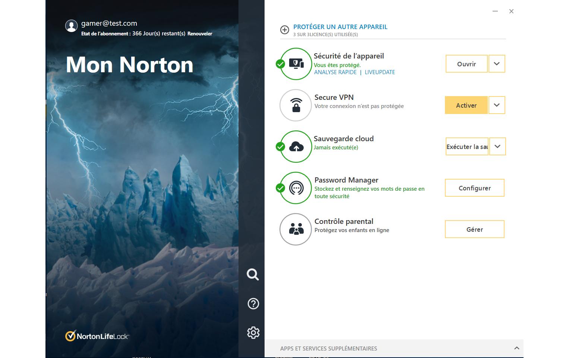The width and height of the screenshot is (569, 358).
Task: Click the Contrôle parental family icon
Action: click(x=295, y=229)
